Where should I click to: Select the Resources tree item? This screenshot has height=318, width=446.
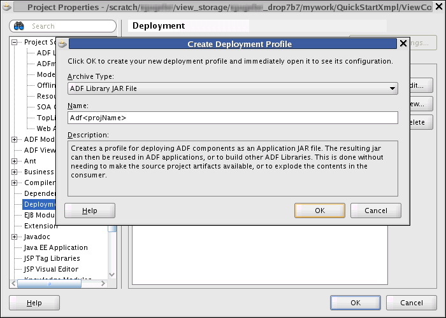click(47, 96)
